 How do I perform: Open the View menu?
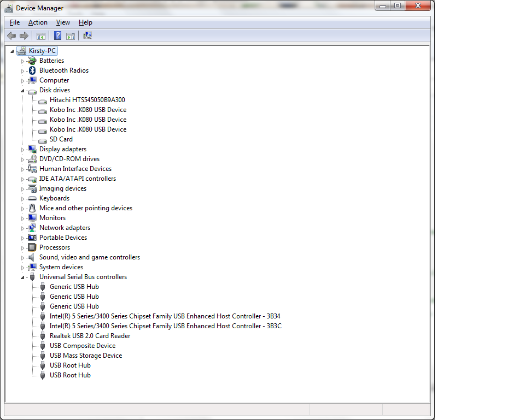pos(63,22)
